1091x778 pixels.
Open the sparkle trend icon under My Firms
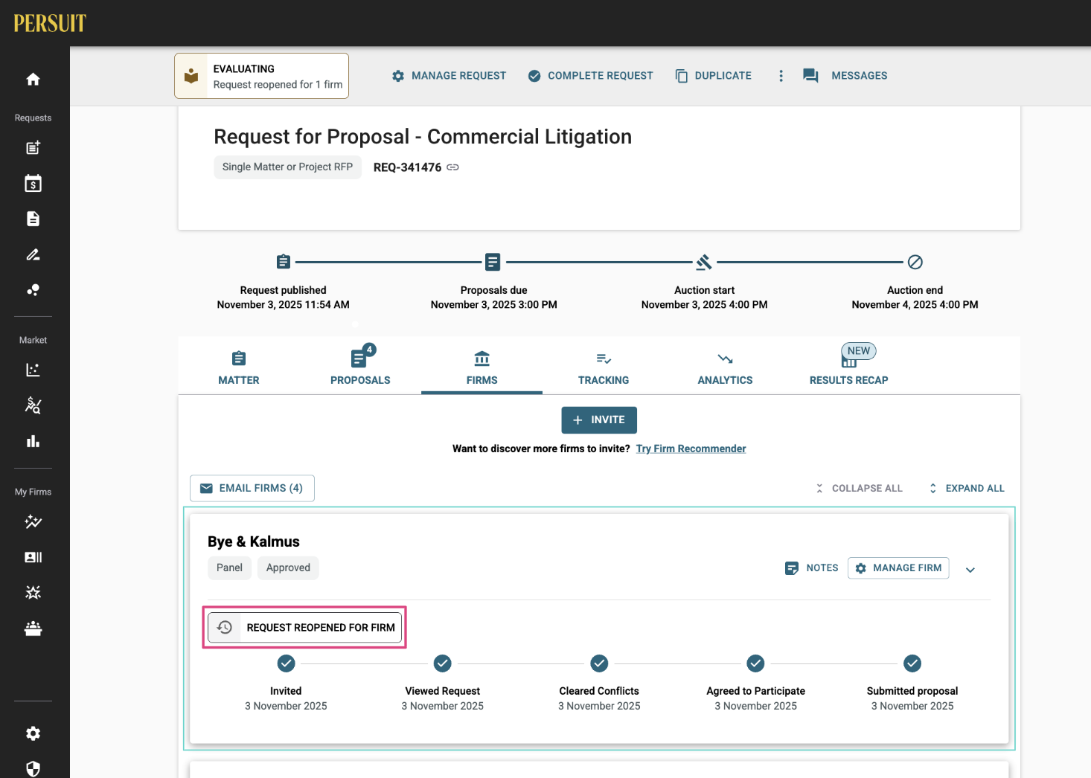coord(33,521)
